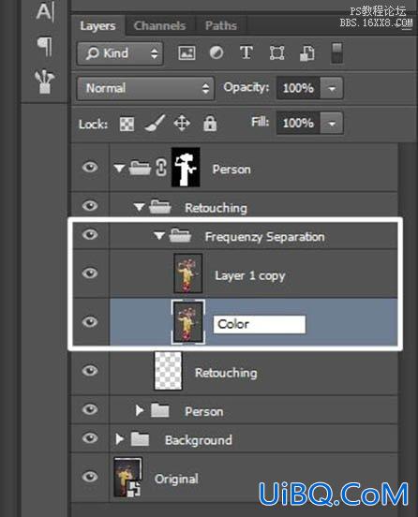Hide the Original layer

(x=90, y=477)
